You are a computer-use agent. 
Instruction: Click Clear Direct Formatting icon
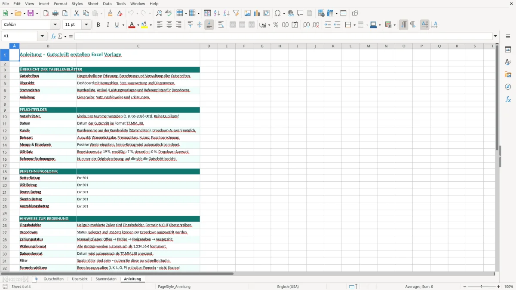pyautogui.click(x=120, y=13)
